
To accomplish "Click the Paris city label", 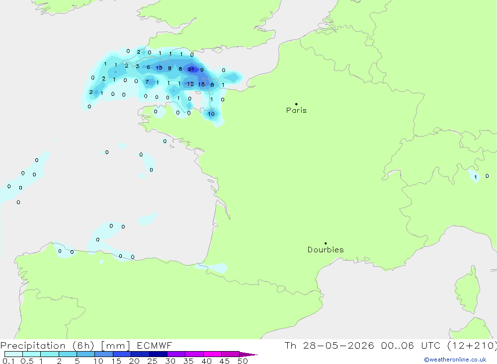I will pyautogui.click(x=296, y=110).
